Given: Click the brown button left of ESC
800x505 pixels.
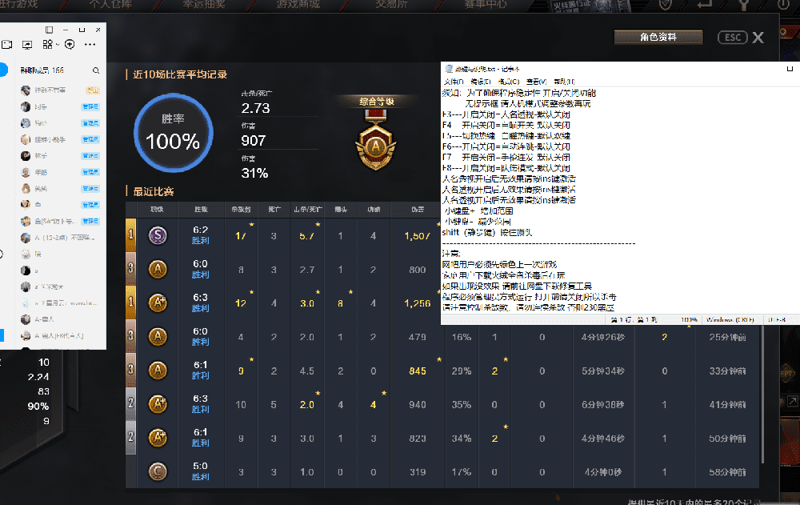Looking at the screenshot, I should [x=658, y=37].
